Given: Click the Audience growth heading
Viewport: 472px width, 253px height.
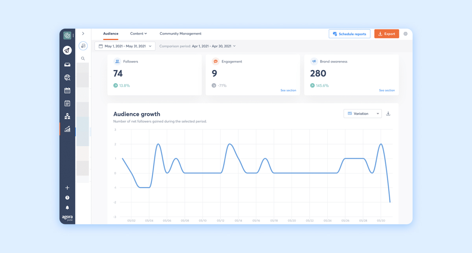Looking at the screenshot, I should pos(137,114).
